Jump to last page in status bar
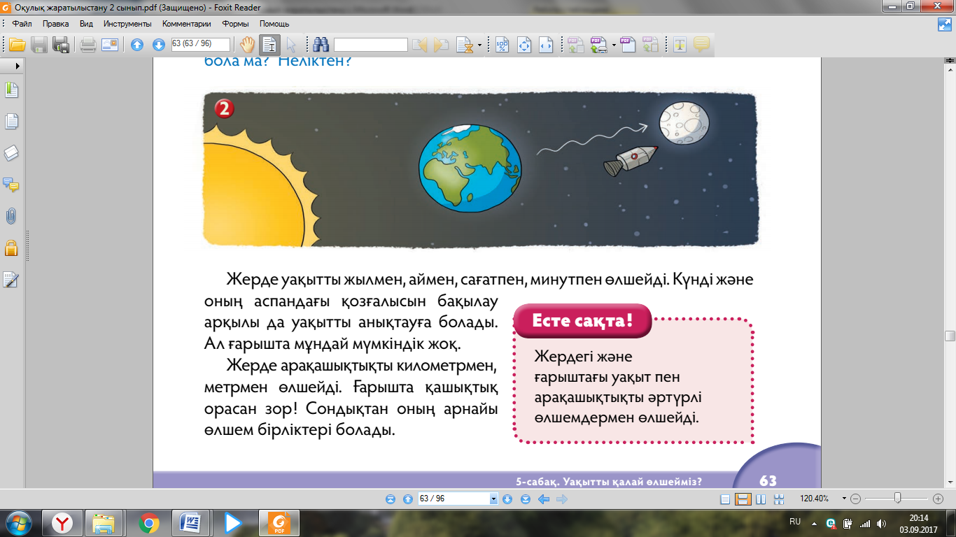This screenshot has height=537, width=956. tap(526, 499)
